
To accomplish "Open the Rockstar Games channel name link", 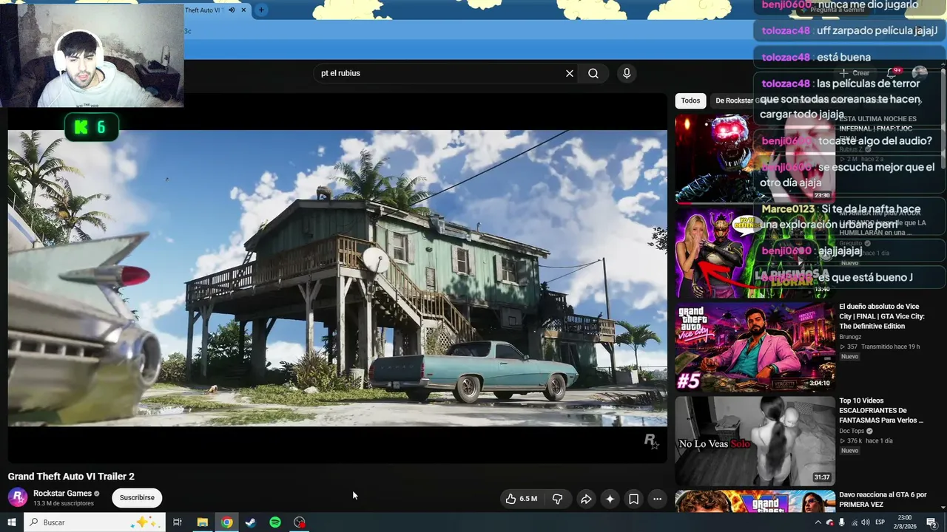I will coord(62,494).
